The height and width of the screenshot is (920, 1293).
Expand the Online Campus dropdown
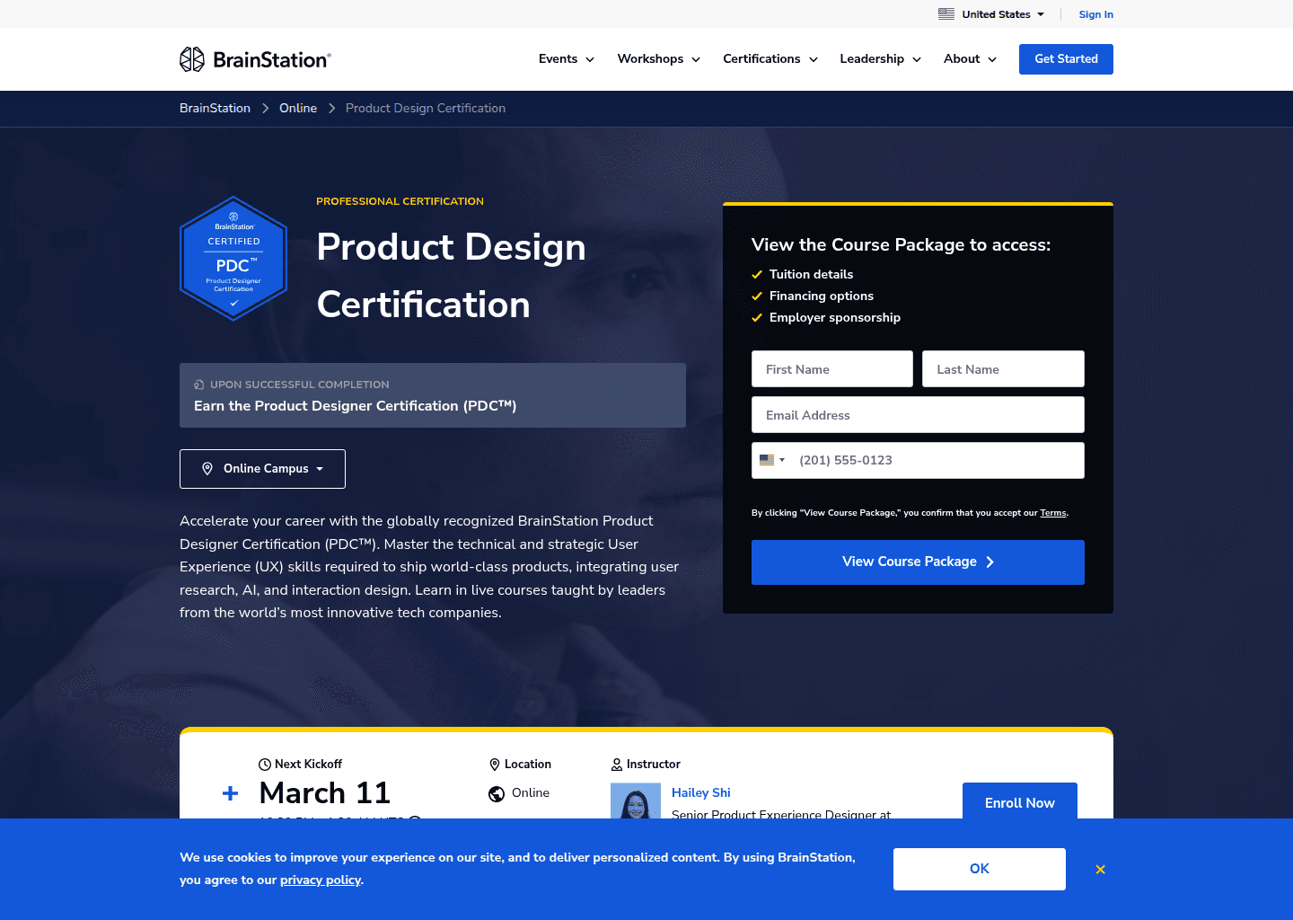[x=262, y=468]
